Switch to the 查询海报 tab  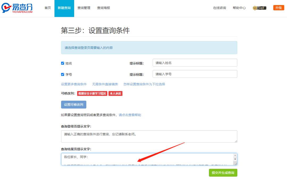(x=103, y=8)
